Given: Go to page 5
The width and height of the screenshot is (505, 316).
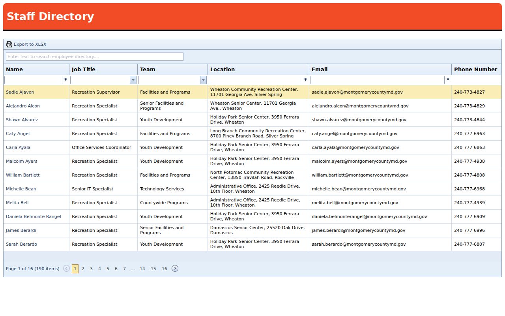Looking at the screenshot, I should 108,269.
